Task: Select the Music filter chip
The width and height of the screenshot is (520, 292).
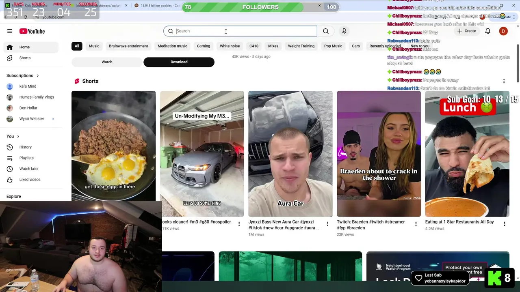Action: tap(94, 46)
